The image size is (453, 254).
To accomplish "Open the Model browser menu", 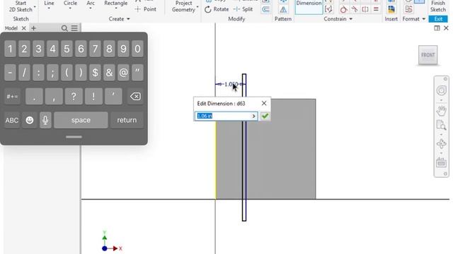I will coord(74,28).
